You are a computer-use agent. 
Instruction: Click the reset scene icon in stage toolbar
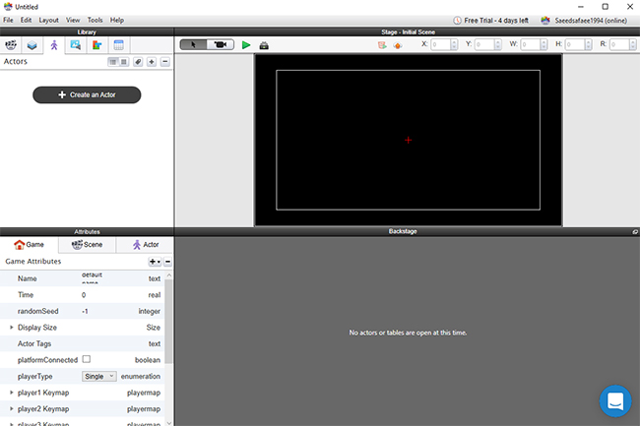pos(382,45)
